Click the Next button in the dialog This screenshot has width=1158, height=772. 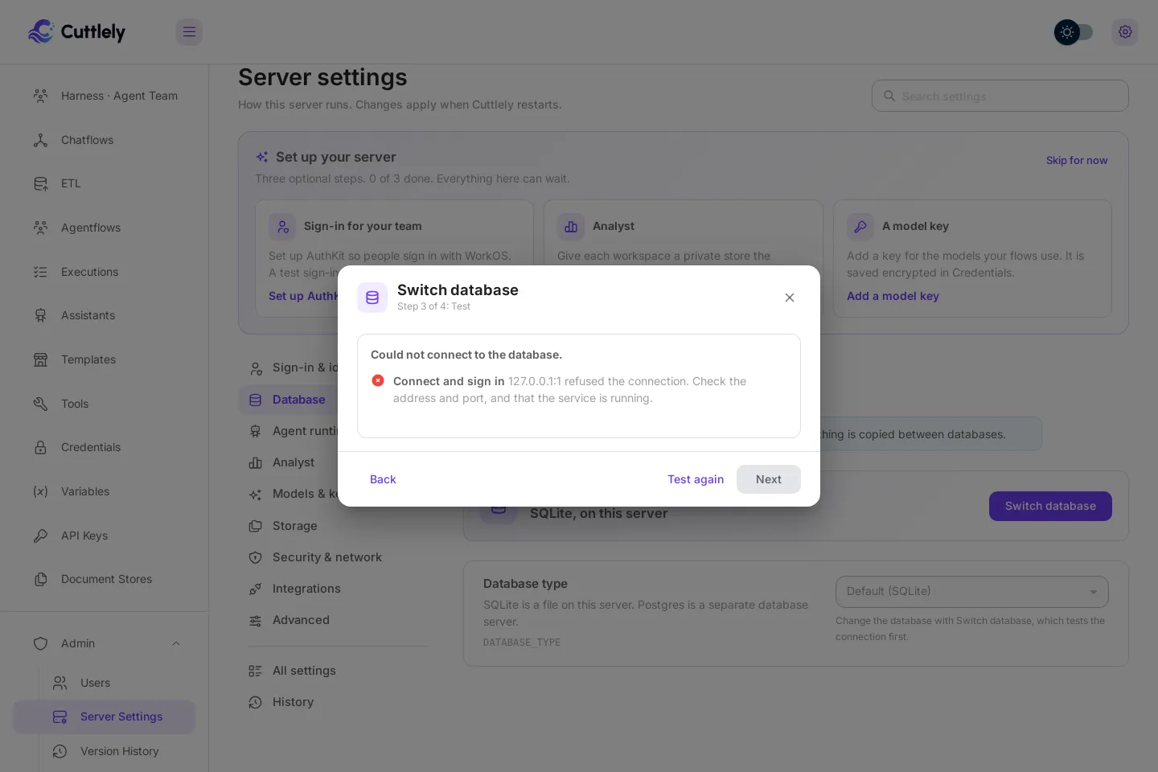pyautogui.click(x=769, y=479)
